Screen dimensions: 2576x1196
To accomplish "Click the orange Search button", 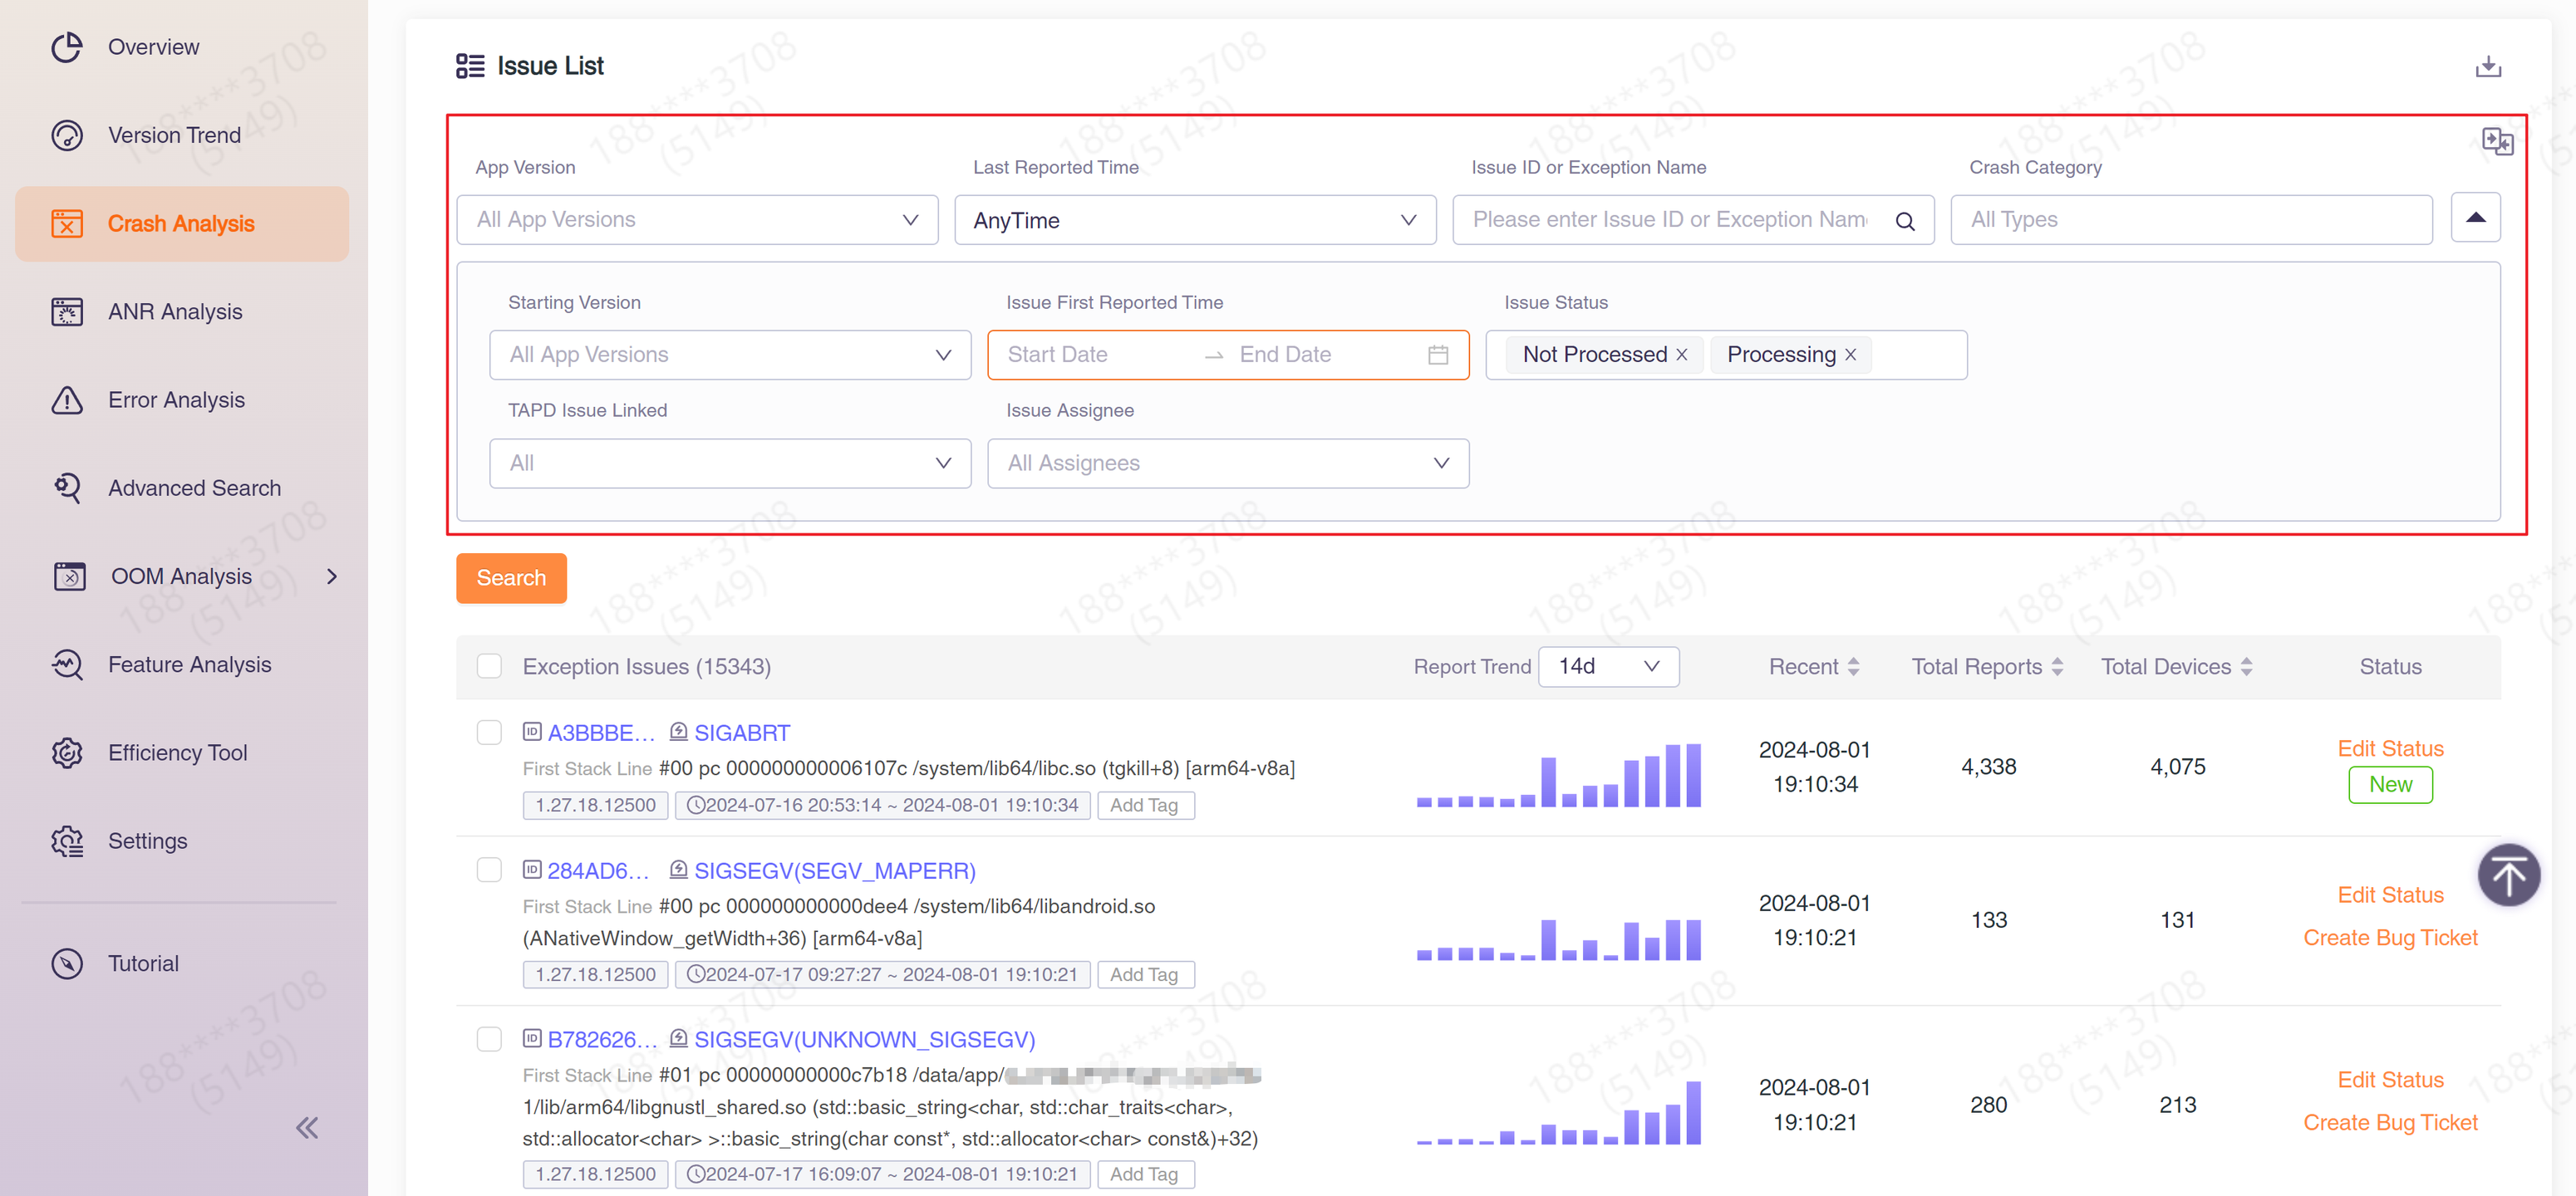I will tap(510, 577).
